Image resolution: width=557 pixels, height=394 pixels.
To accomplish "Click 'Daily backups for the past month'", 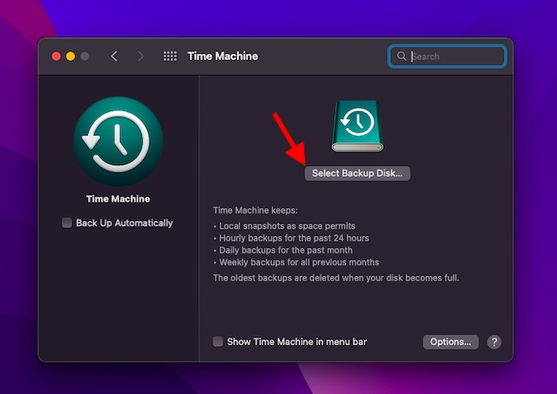I will [285, 250].
